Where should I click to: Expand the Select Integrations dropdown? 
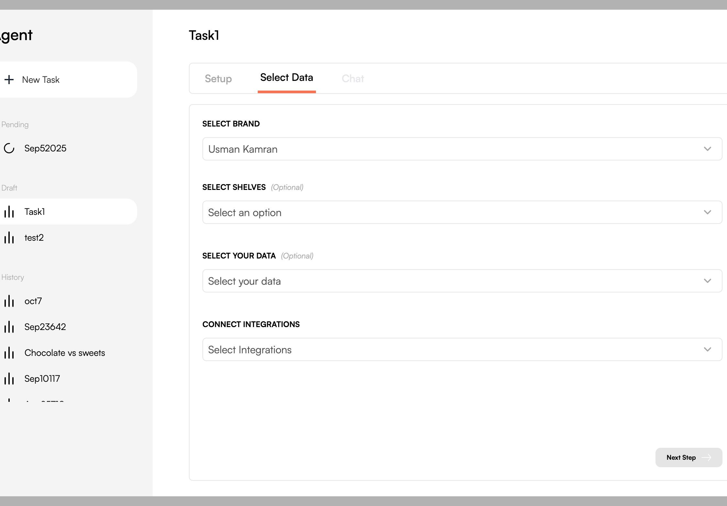click(x=462, y=349)
